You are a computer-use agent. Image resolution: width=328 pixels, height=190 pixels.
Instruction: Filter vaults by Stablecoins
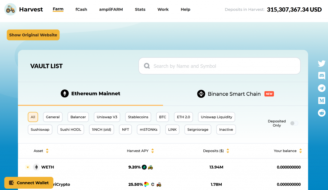coord(138,117)
